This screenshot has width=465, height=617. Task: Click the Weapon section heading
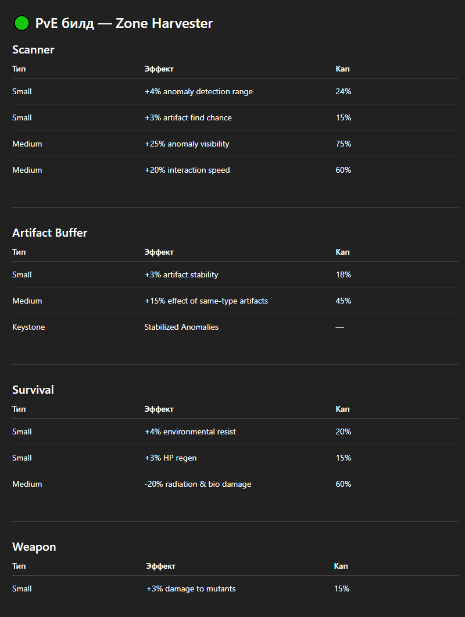point(34,547)
